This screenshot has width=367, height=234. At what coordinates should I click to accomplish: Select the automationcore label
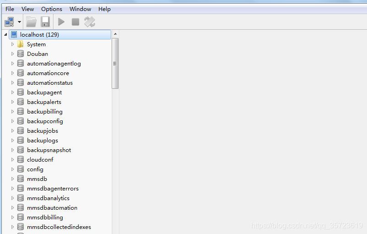pyautogui.click(x=48, y=73)
